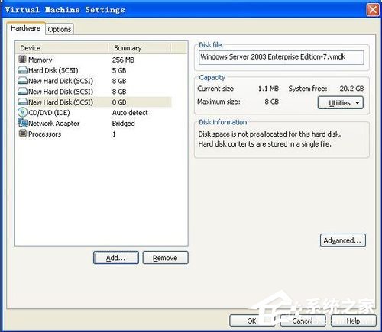Viewport: 382px width, 332px height.
Task: Click second New Hard Disk drive icon
Action: (22, 92)
